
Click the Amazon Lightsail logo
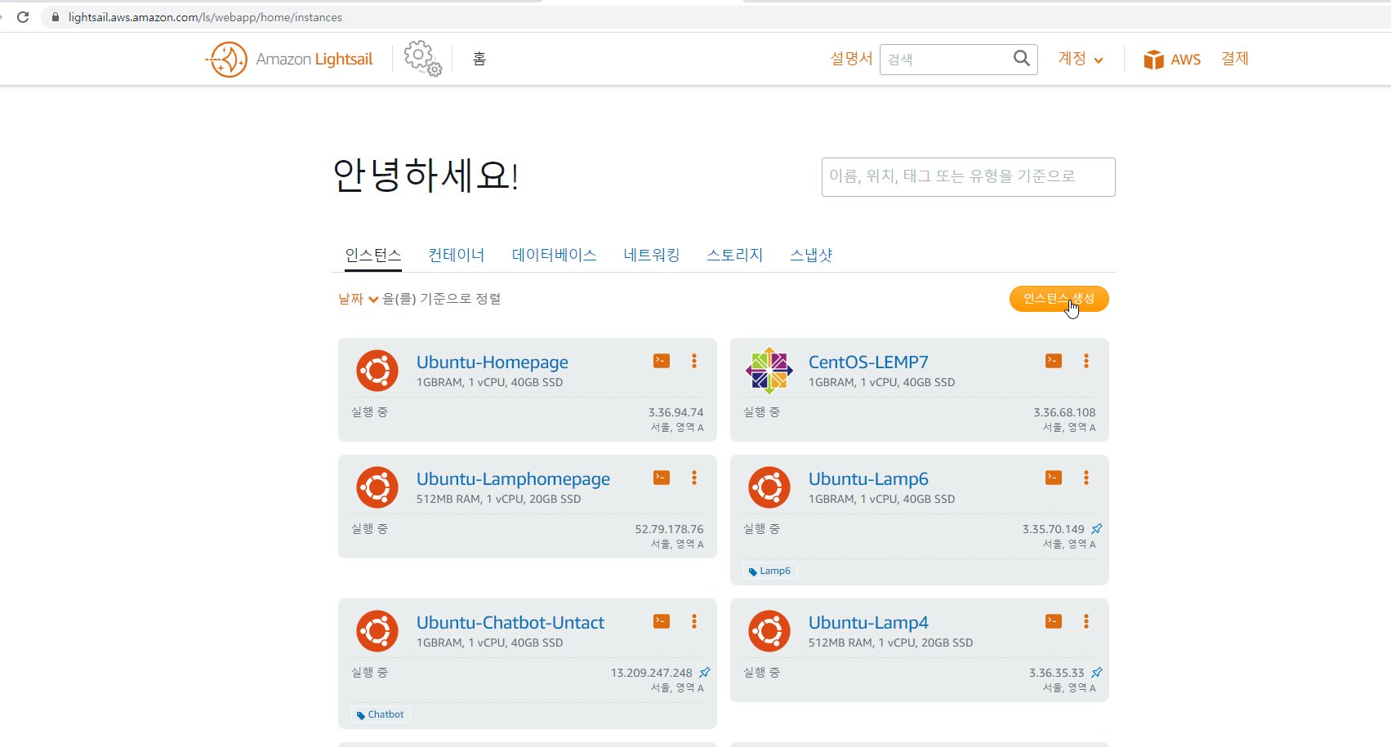point(289,59)
